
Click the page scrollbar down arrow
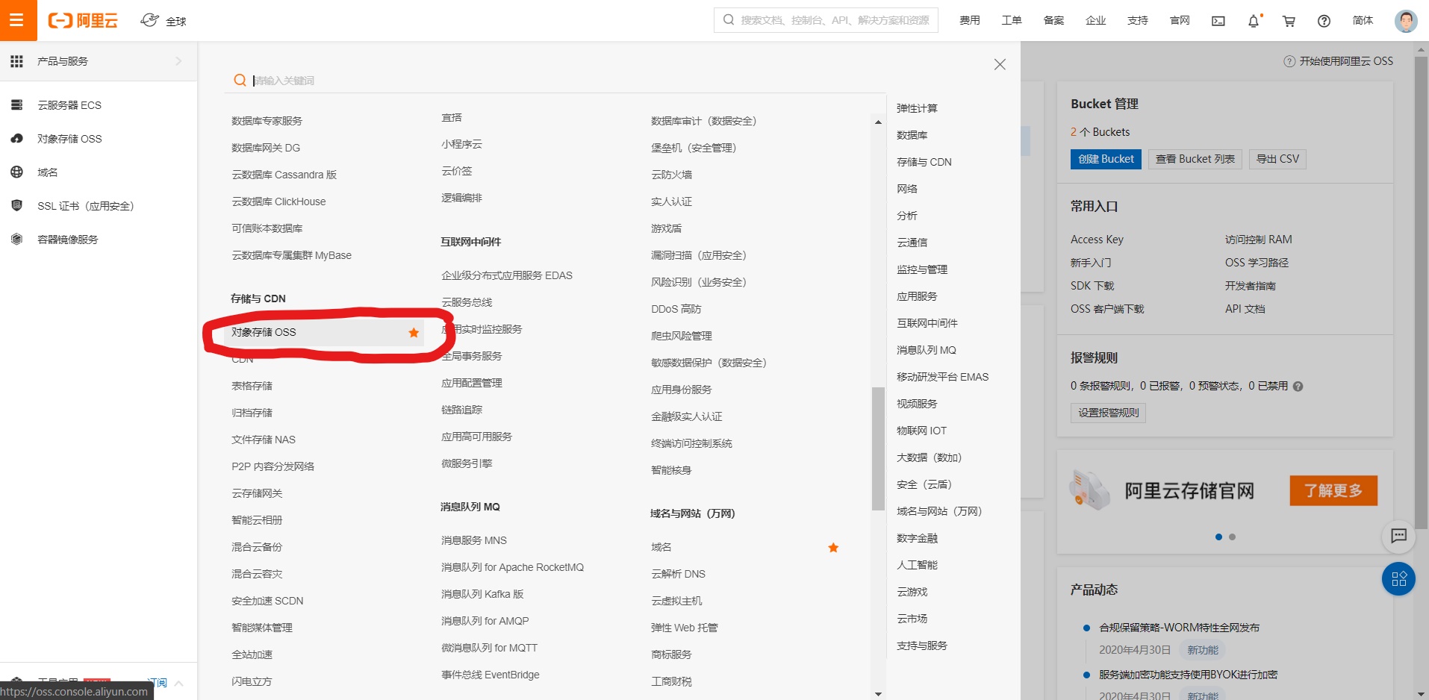1422,694
